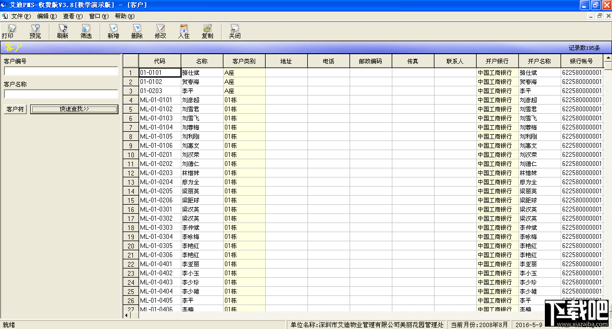The image size is (612, 329).
Task: Open the 文件 menu
Action: (21, 16)
